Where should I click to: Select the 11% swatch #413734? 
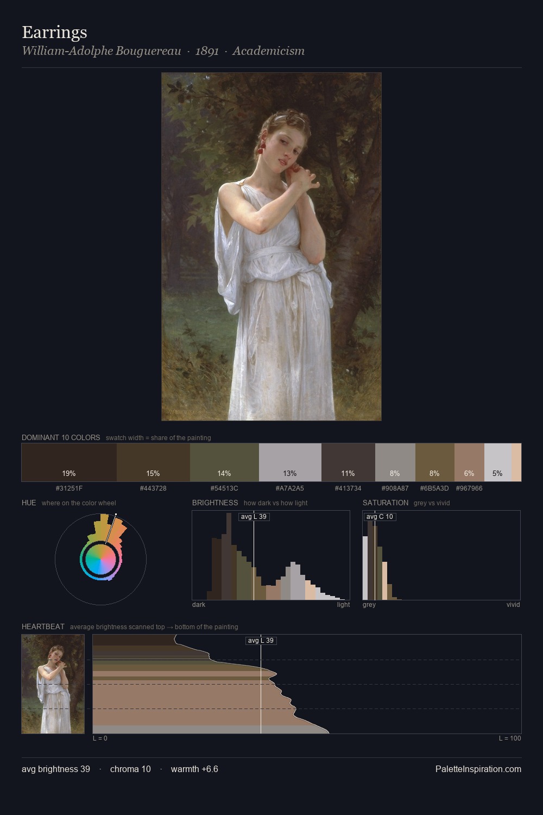pos(348,462)
